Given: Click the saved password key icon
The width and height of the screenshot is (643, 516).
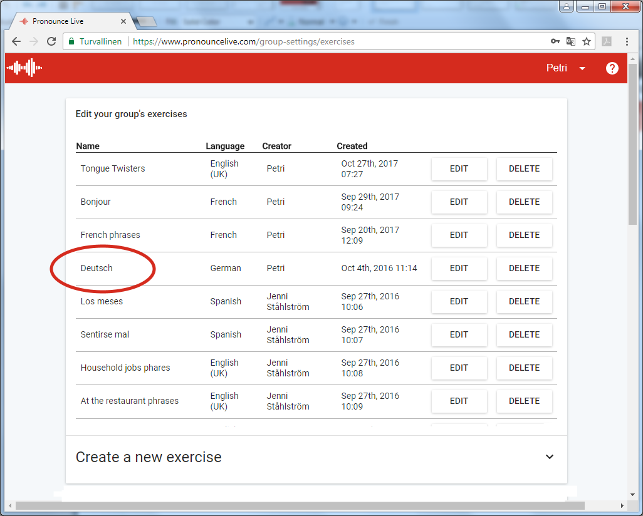Looking at the screenshot, I should click(555, 42).
